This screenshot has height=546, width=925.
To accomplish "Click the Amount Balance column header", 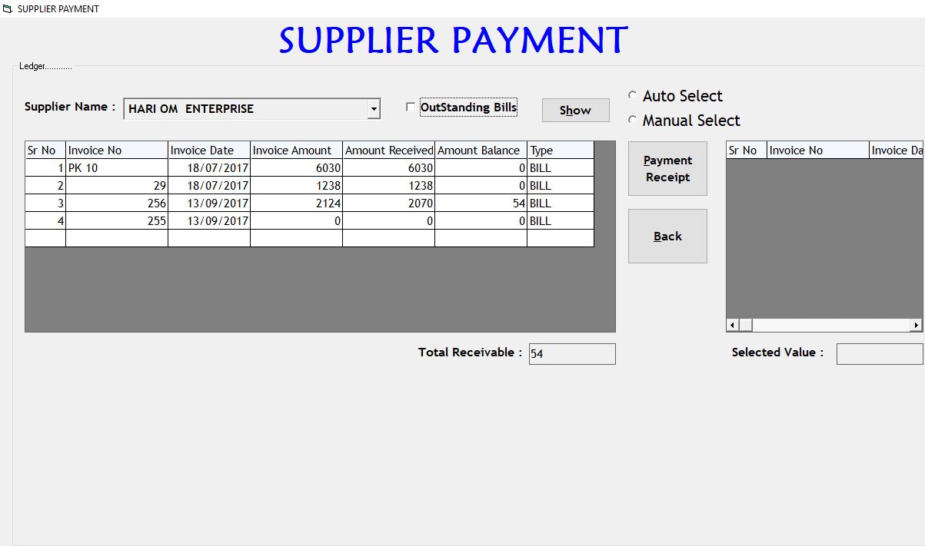I will tap(481, 151).
